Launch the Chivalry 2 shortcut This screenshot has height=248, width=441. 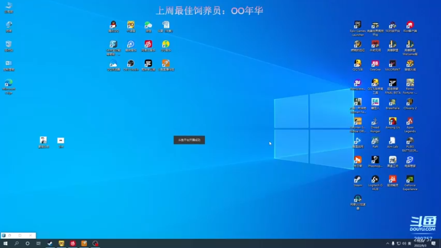(410, 104)
